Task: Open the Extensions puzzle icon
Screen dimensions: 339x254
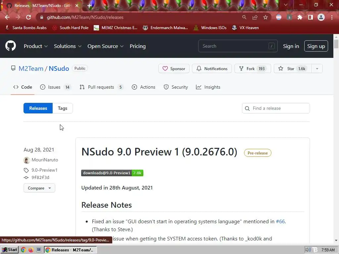Action: (300, 17)
